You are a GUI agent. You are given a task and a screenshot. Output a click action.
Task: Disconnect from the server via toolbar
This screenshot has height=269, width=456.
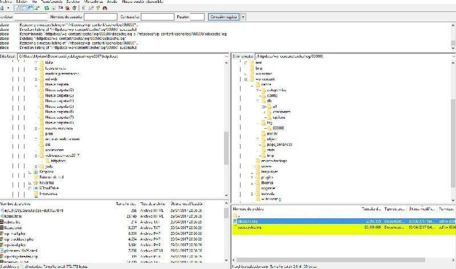[x=67, y=8]
